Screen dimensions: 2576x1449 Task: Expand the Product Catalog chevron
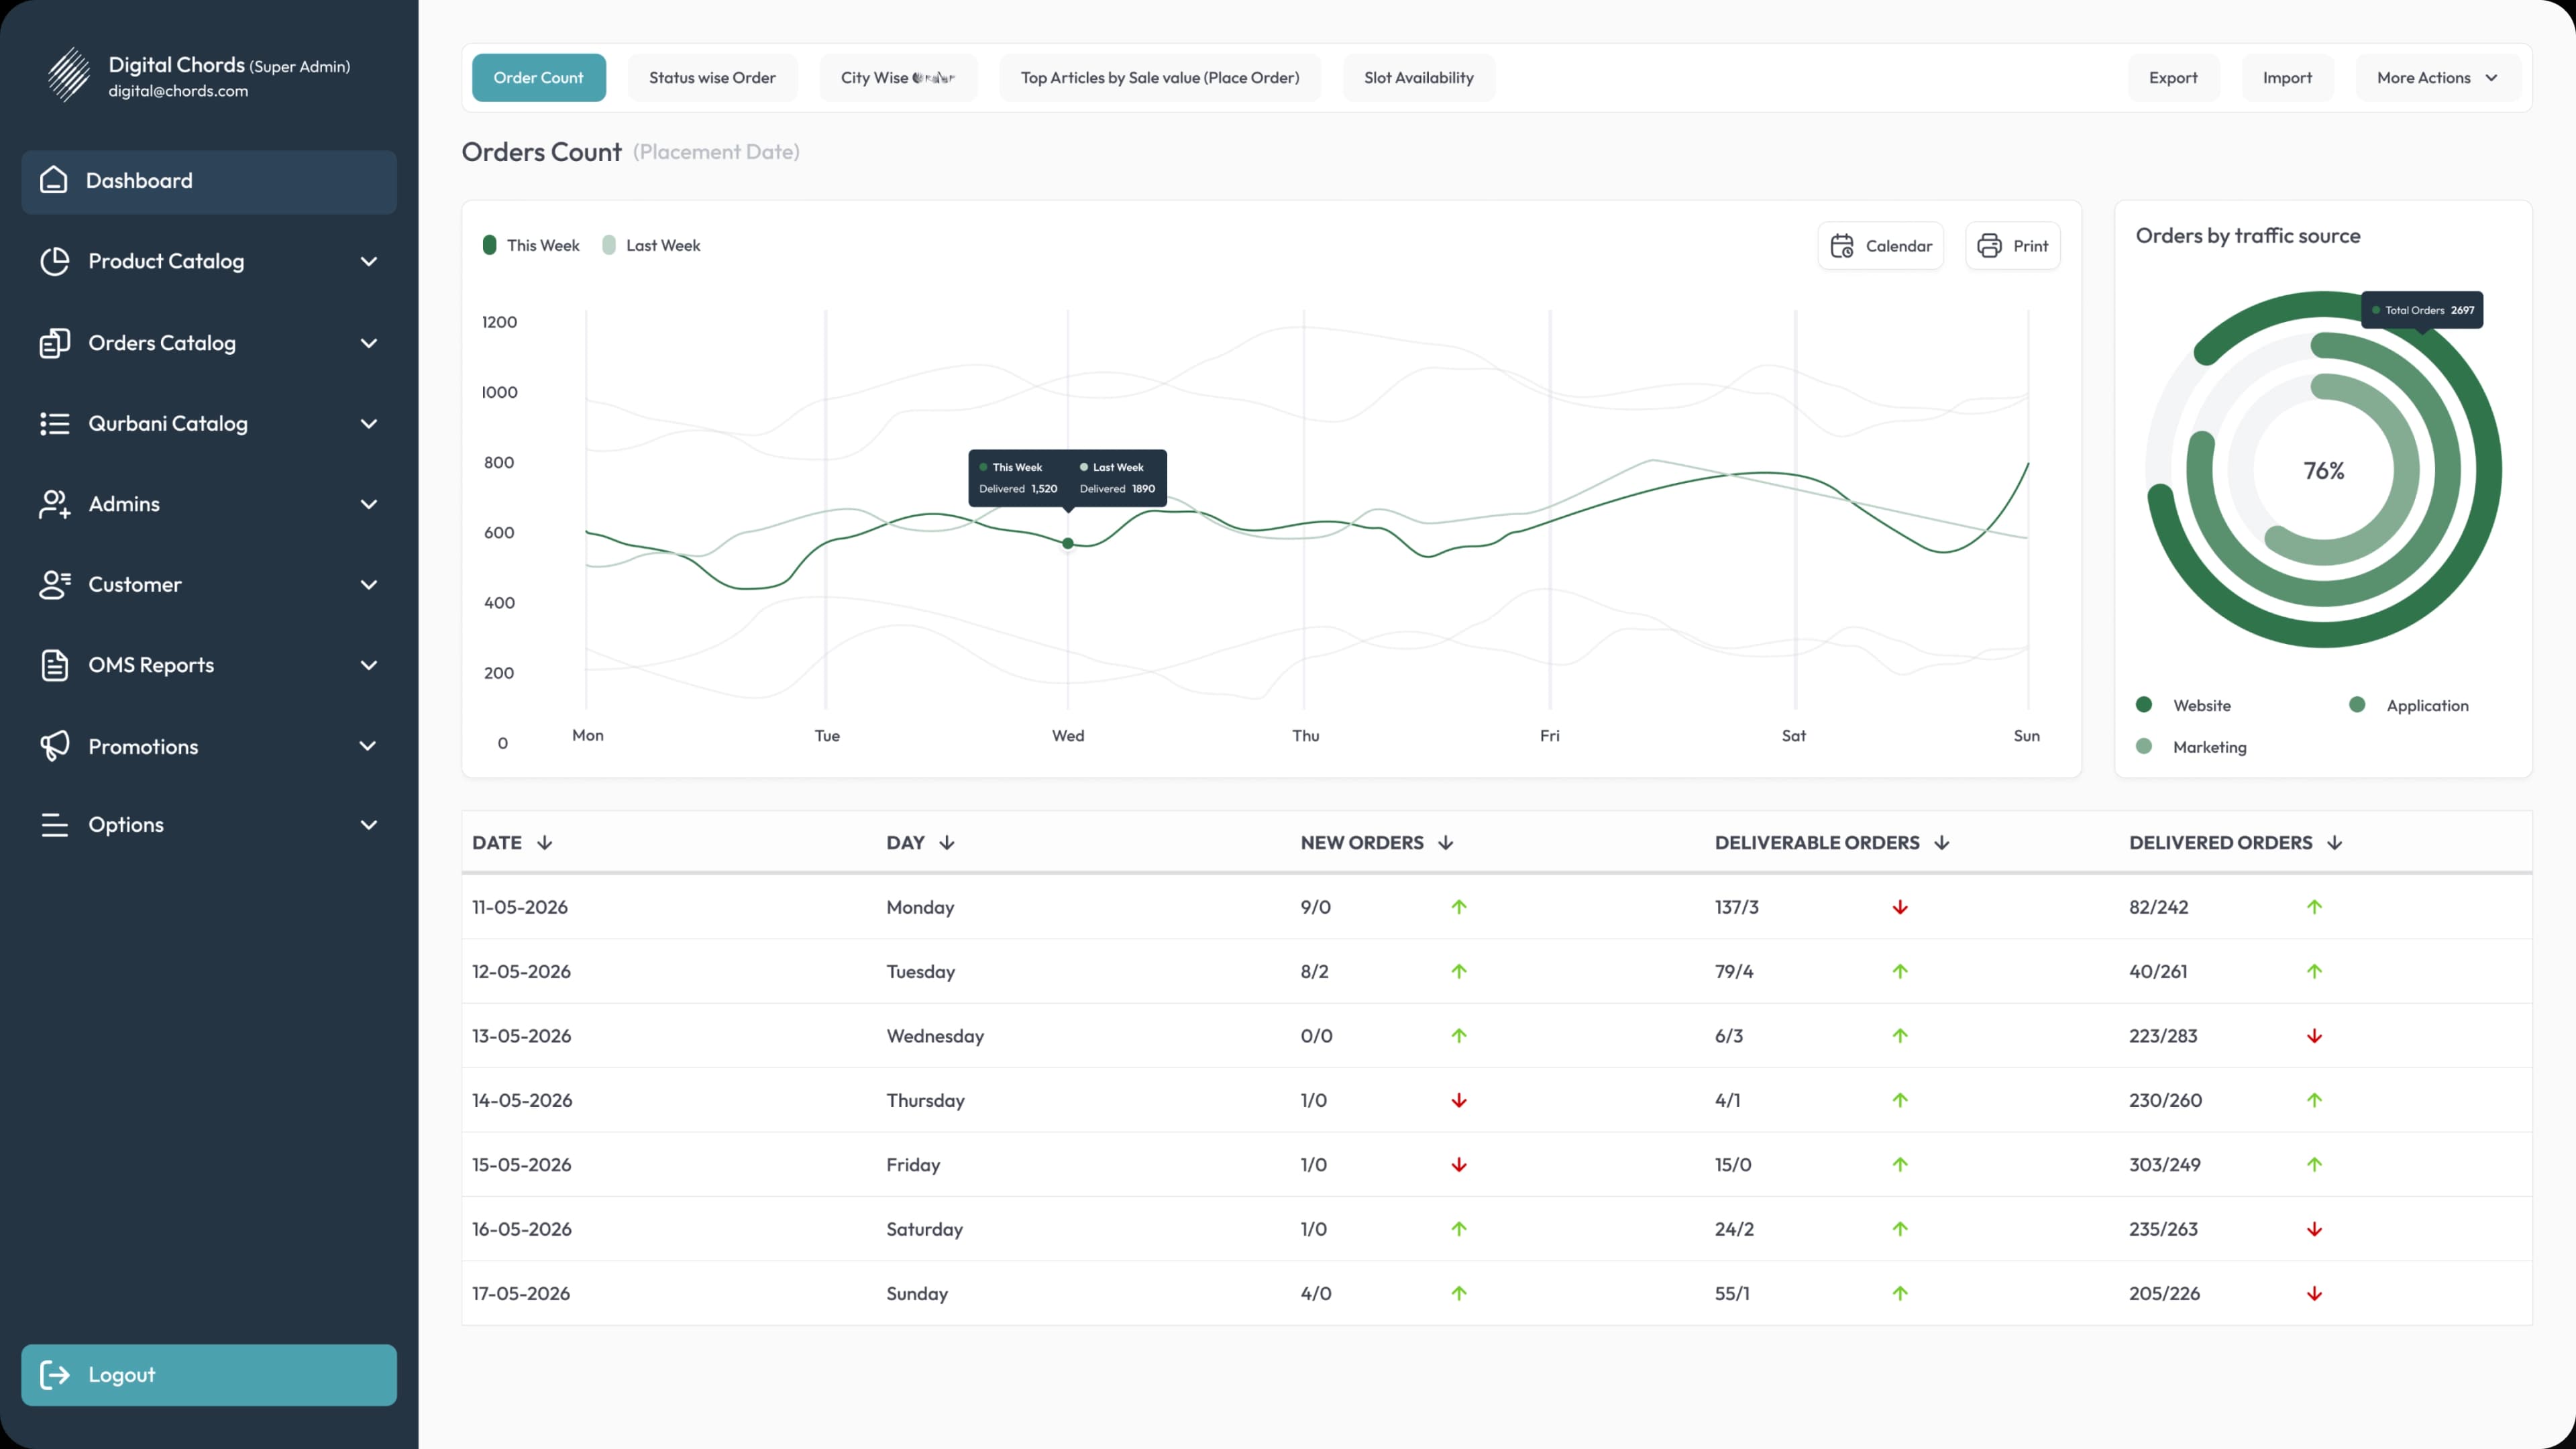pos(369,261)
